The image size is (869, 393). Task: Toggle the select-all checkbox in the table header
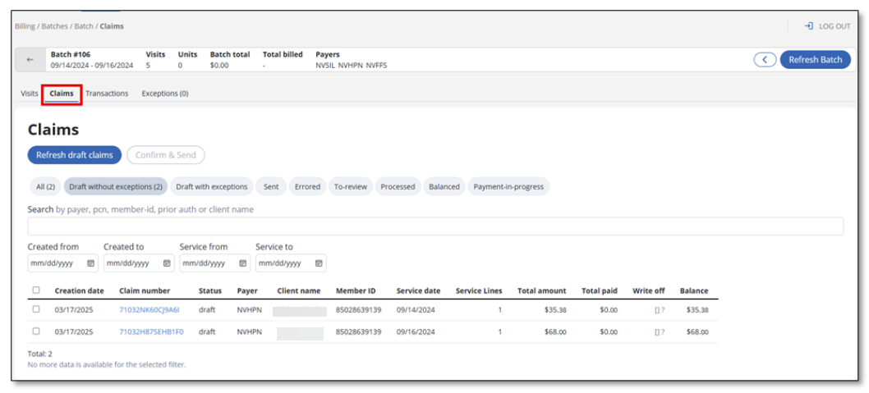coord(35,290)
